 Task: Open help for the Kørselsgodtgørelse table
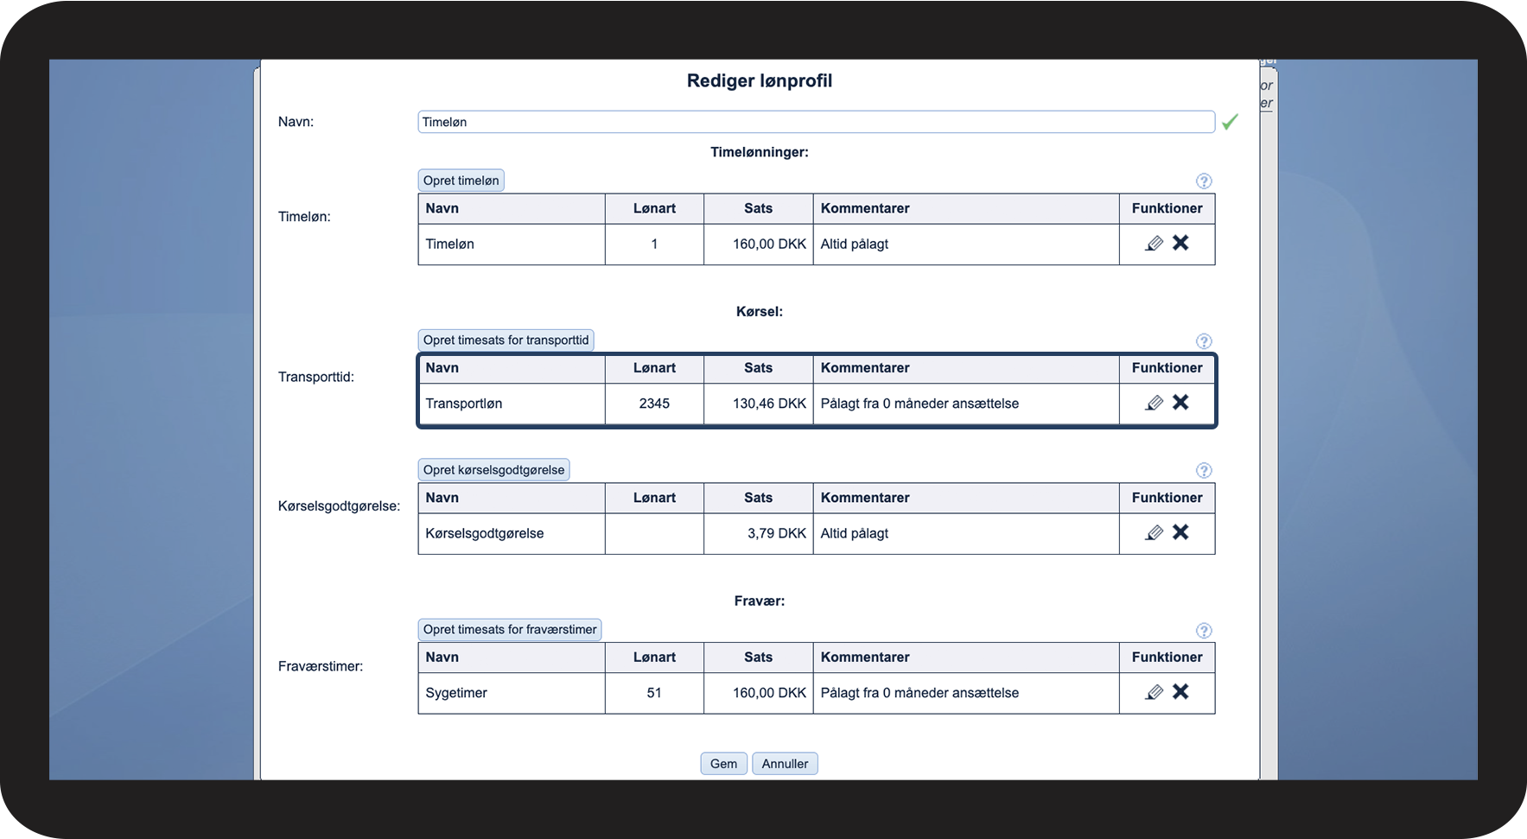coord(1204,471)
